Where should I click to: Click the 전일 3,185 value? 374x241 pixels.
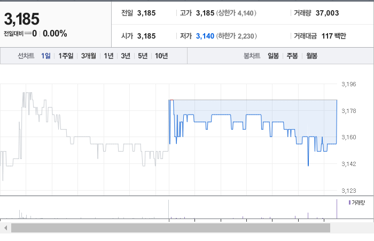pyautogui.click(x=146, y=13)
